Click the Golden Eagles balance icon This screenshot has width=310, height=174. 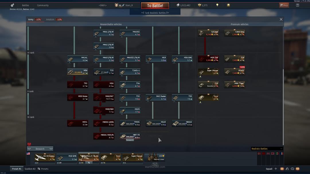coord(199,5)
